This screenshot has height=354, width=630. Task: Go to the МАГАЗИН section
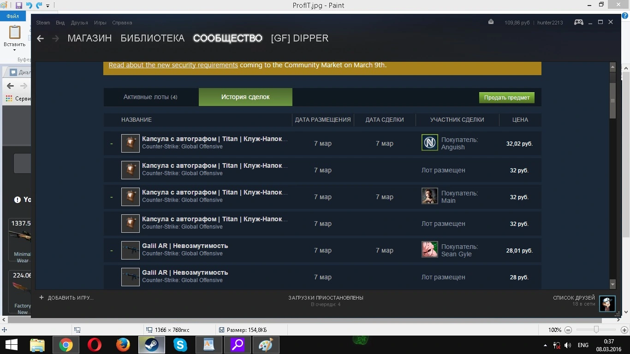point(89,38)
